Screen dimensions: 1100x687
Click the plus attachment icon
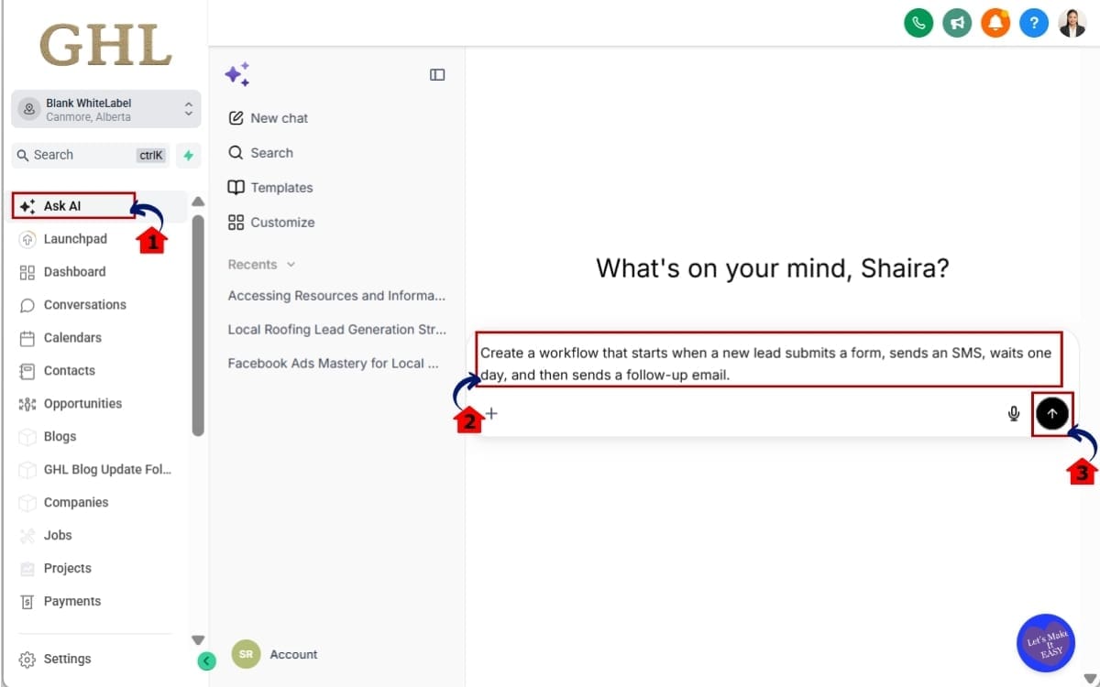[491, 413]
